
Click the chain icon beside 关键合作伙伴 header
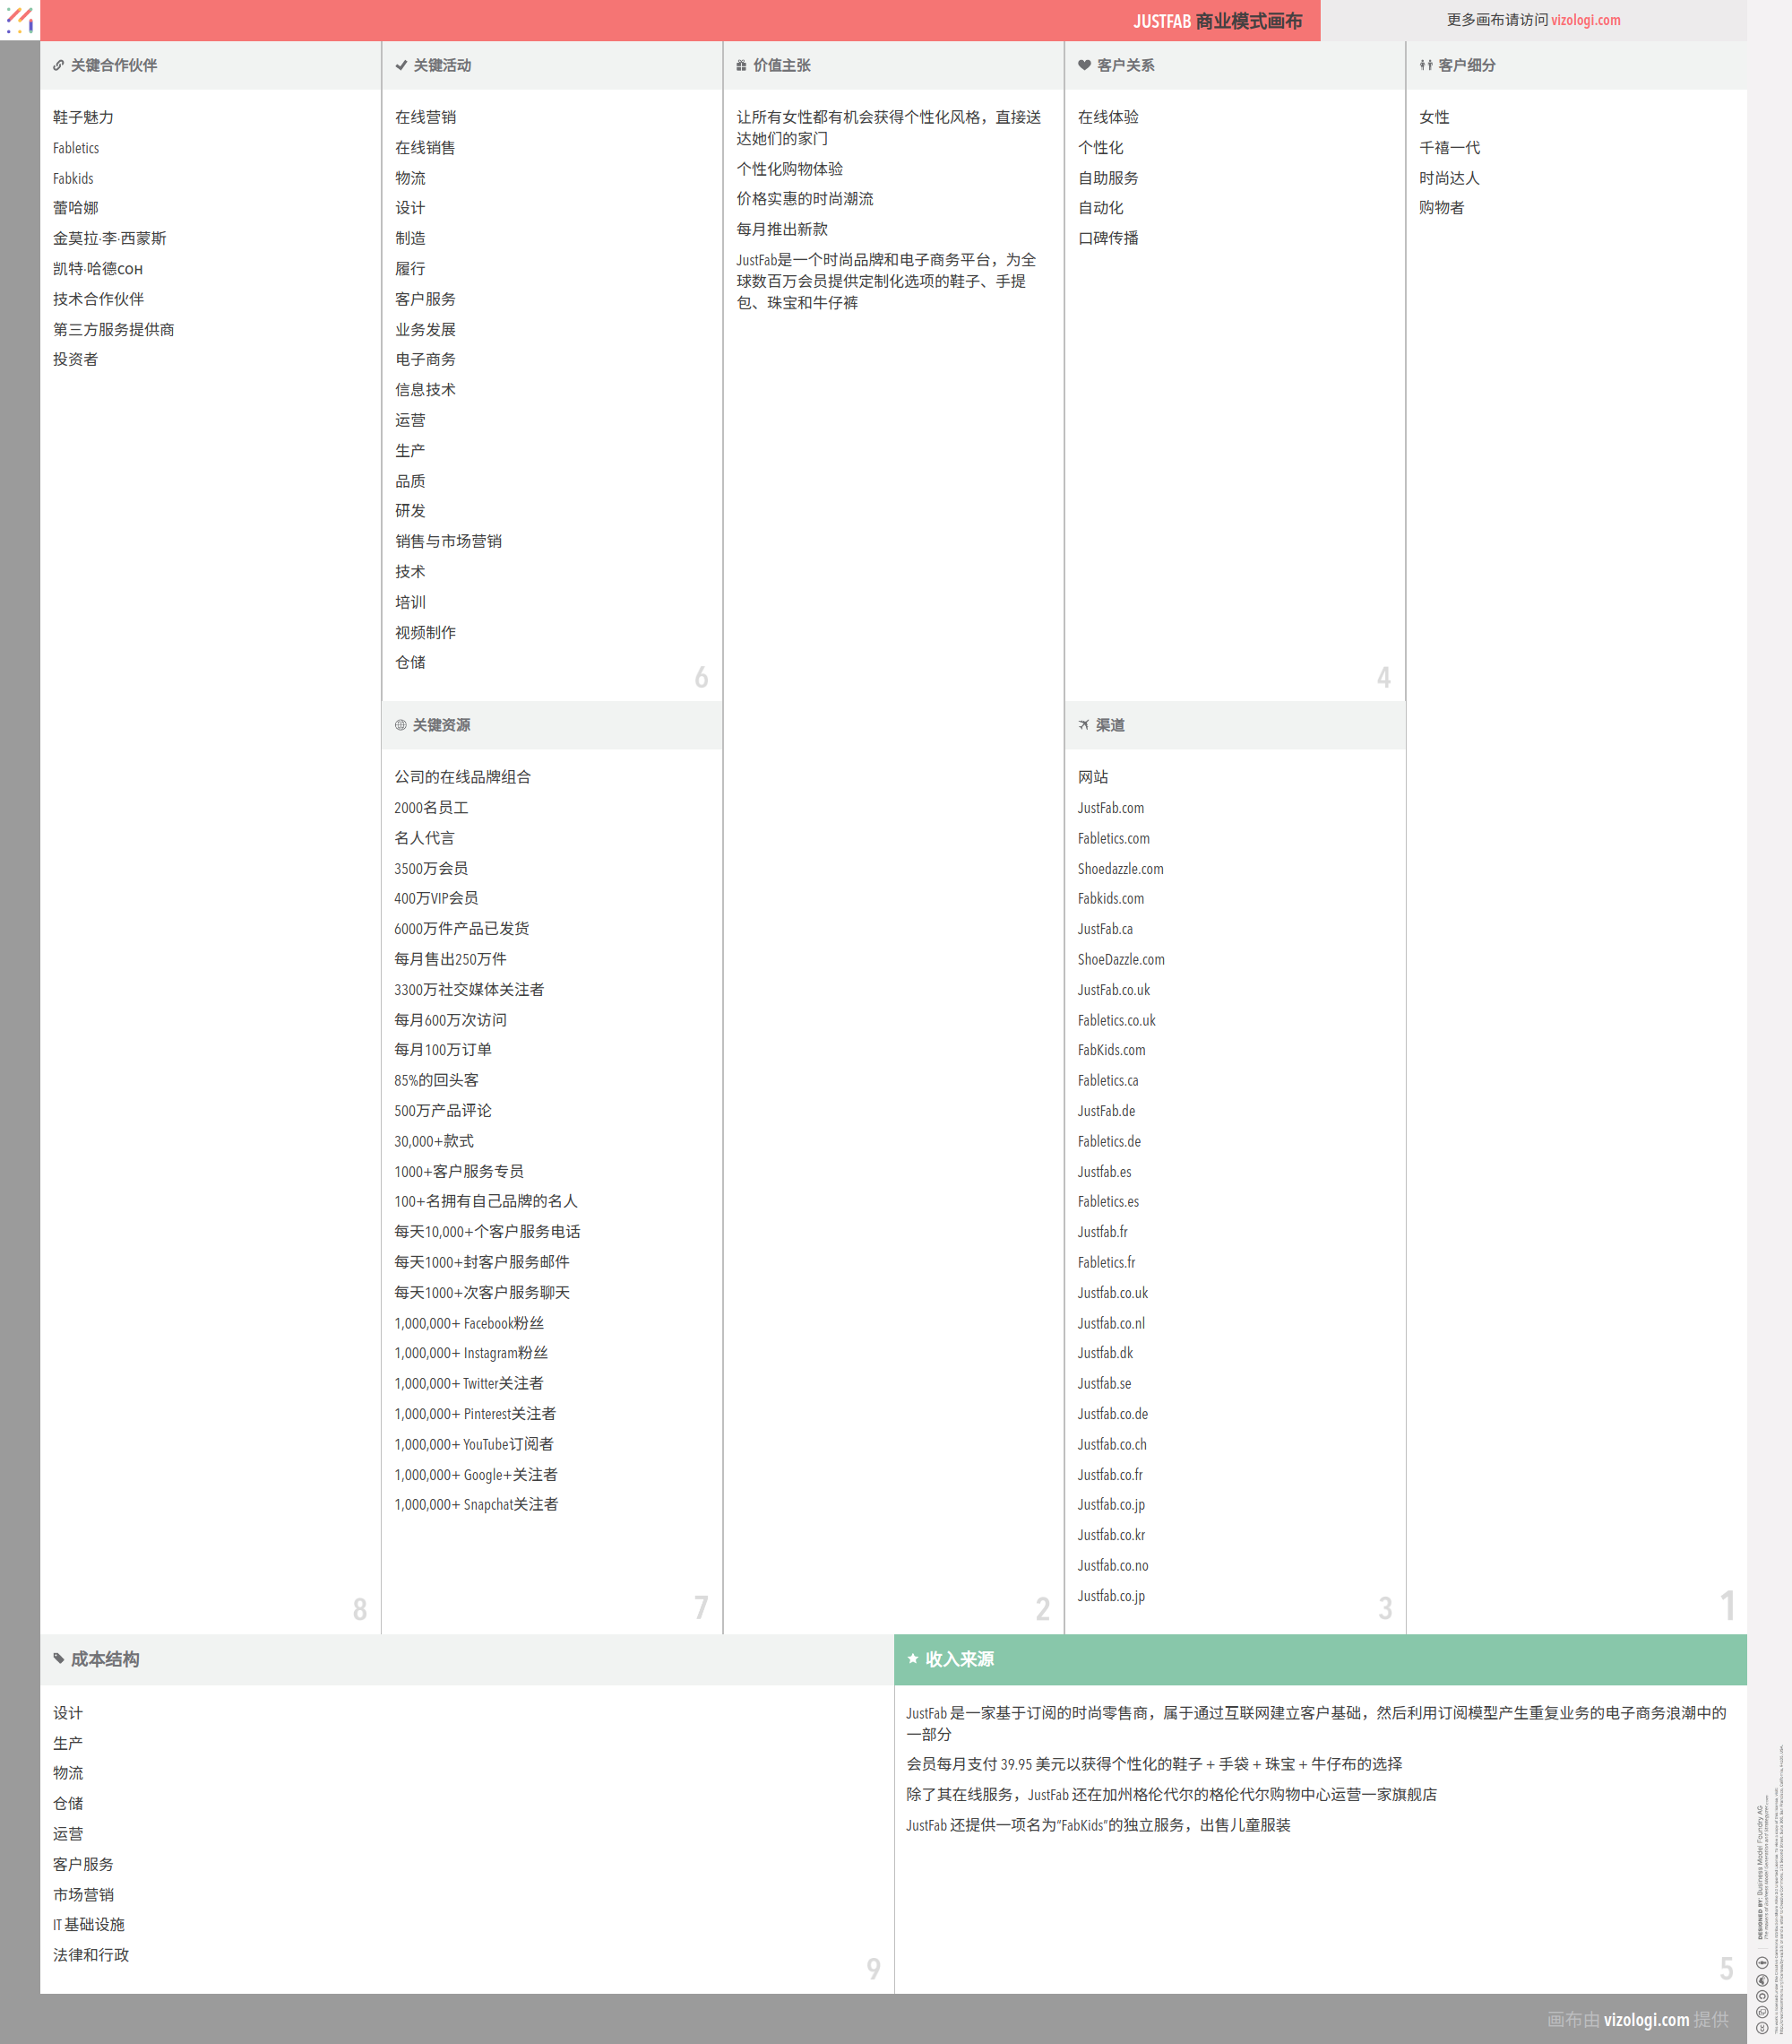point(57,66)
